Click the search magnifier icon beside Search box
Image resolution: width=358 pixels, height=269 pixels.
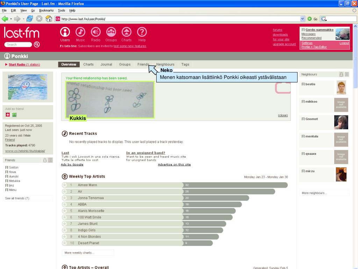(x=37, y=44)
